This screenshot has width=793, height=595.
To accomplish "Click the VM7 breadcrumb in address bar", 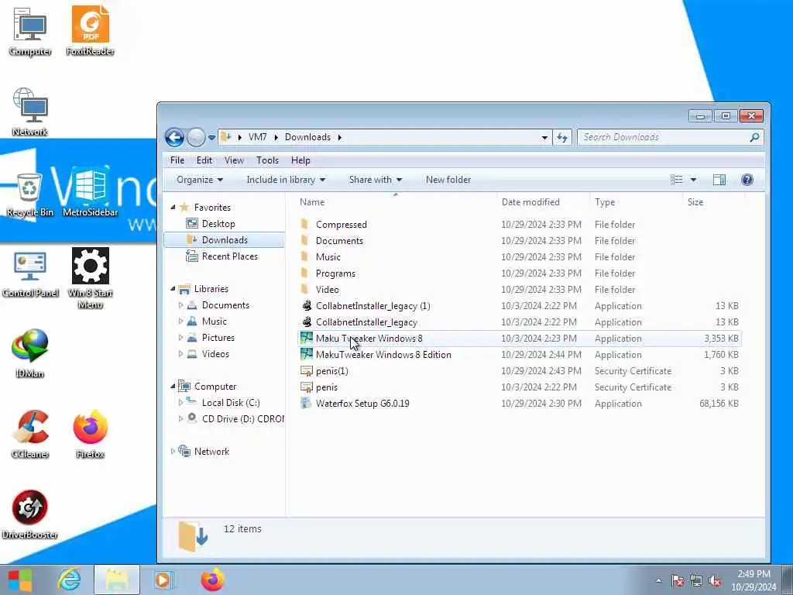I will click(257, 137).
